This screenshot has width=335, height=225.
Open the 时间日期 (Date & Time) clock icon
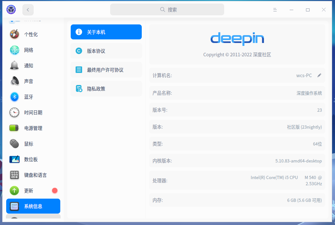tap(14, 112)
